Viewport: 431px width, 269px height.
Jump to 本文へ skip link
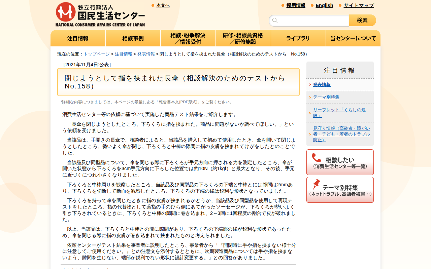[163, 5]
